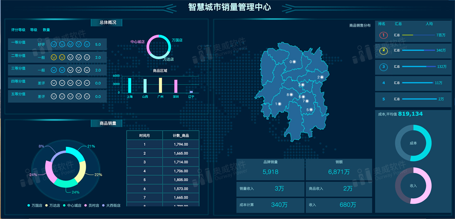Toggle the 中心城店 legend item under the donut
Viewport: 455px width, 219px height.
[72, 205]
